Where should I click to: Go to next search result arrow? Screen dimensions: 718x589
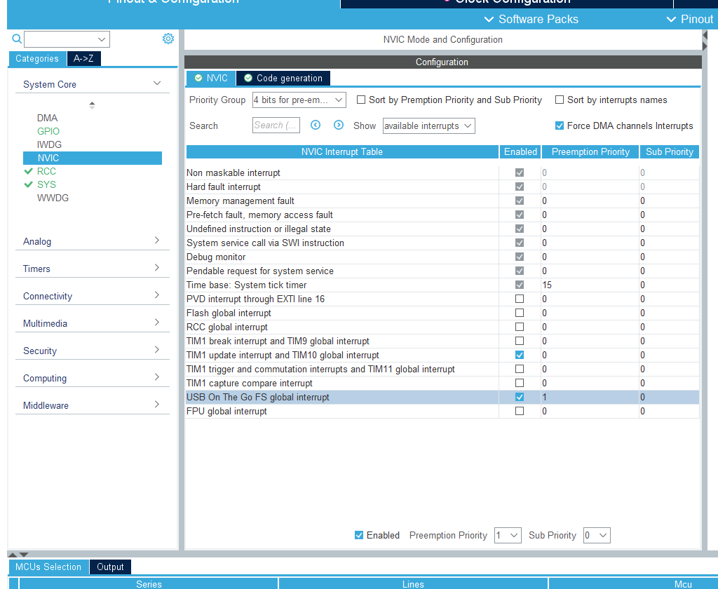point(339,125)
